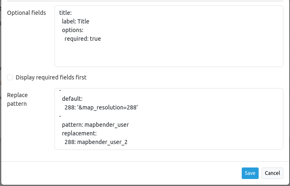Click the 'Optional fields' label
The image size is (290, 186).
coord(26,13)
